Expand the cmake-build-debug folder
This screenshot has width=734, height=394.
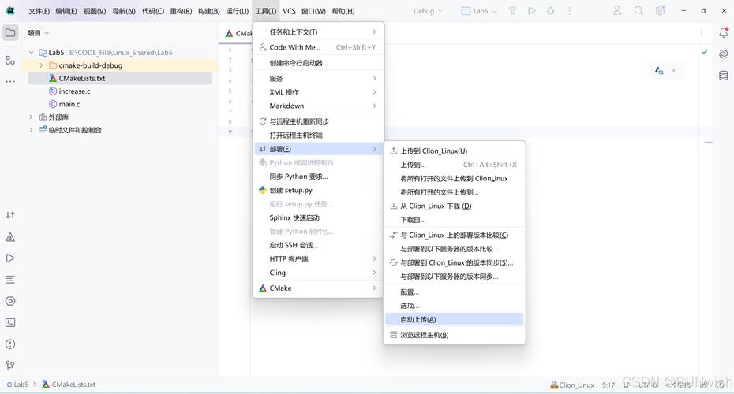[x=41, y=65]
